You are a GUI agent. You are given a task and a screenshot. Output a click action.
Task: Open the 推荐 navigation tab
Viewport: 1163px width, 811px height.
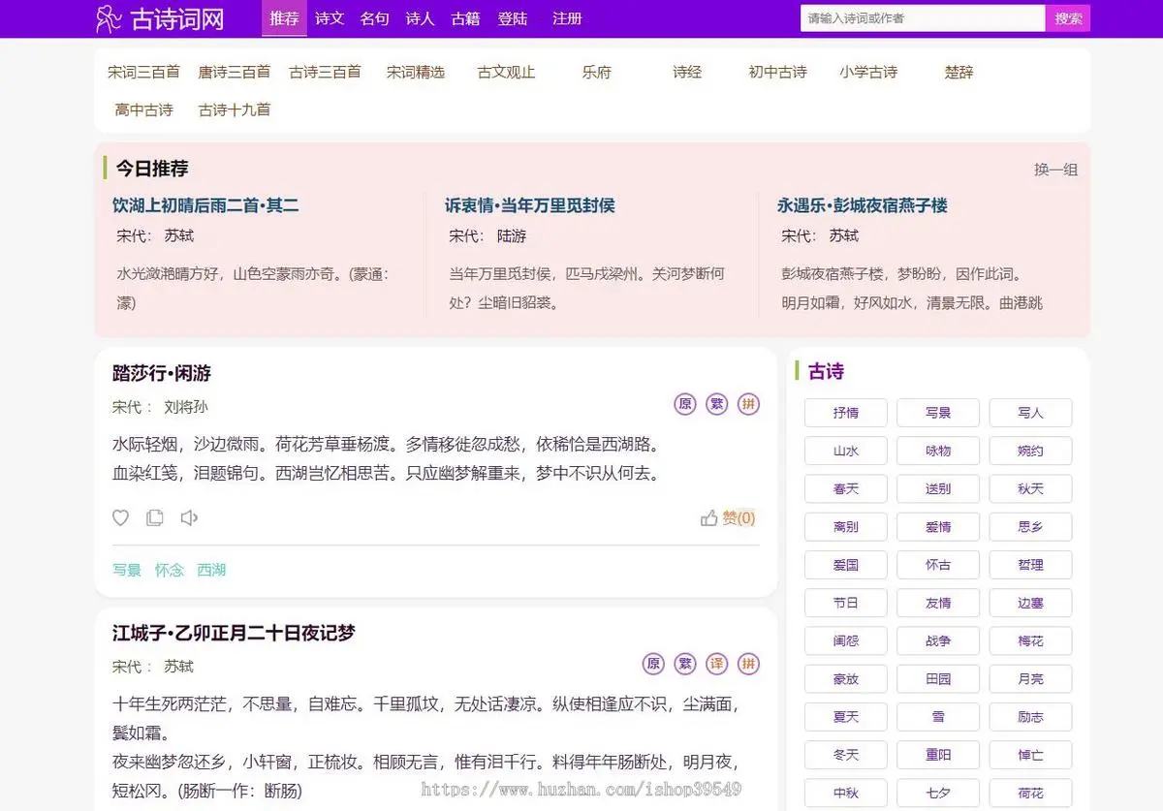click(284, 18)
